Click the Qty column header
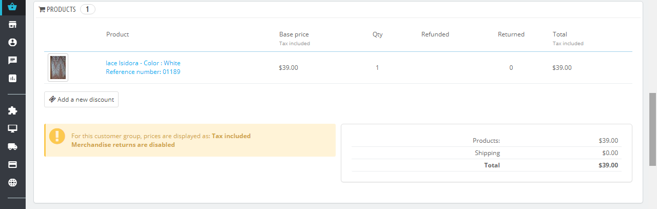The height and width of the screenshot is (209, 657). pos(377,34)
